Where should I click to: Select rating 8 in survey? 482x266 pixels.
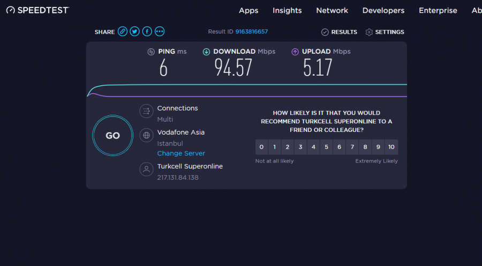365,147
